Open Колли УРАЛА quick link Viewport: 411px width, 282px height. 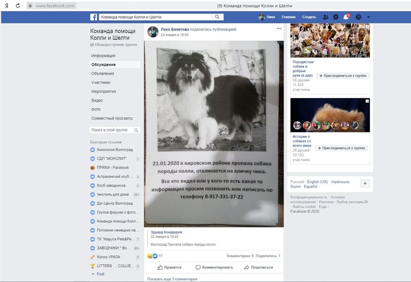(x=108, y=257)
